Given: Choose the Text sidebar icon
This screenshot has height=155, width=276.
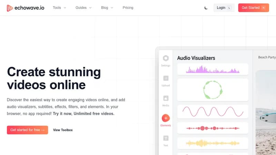Looking at the screenshot, I should tap(166, 141).
